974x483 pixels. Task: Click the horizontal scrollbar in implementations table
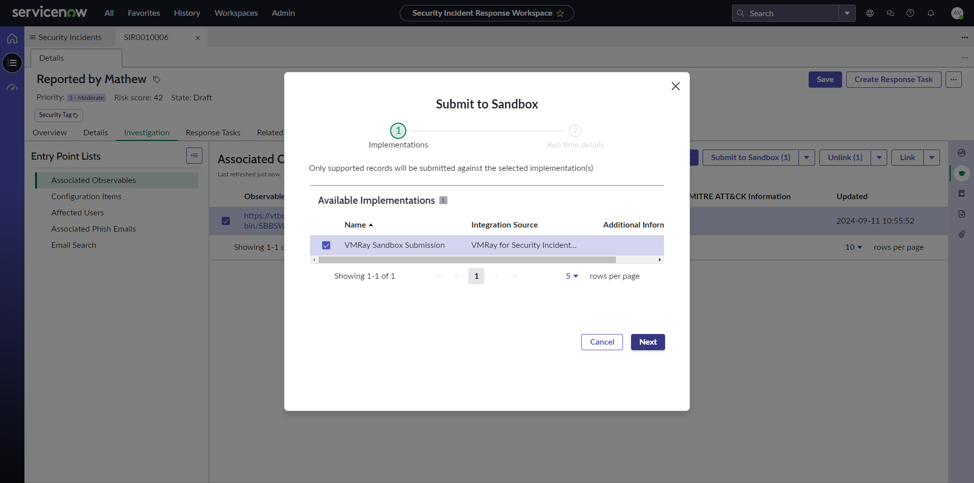[467, 260]
